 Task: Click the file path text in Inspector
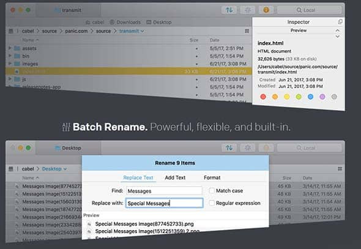point(298,69)
